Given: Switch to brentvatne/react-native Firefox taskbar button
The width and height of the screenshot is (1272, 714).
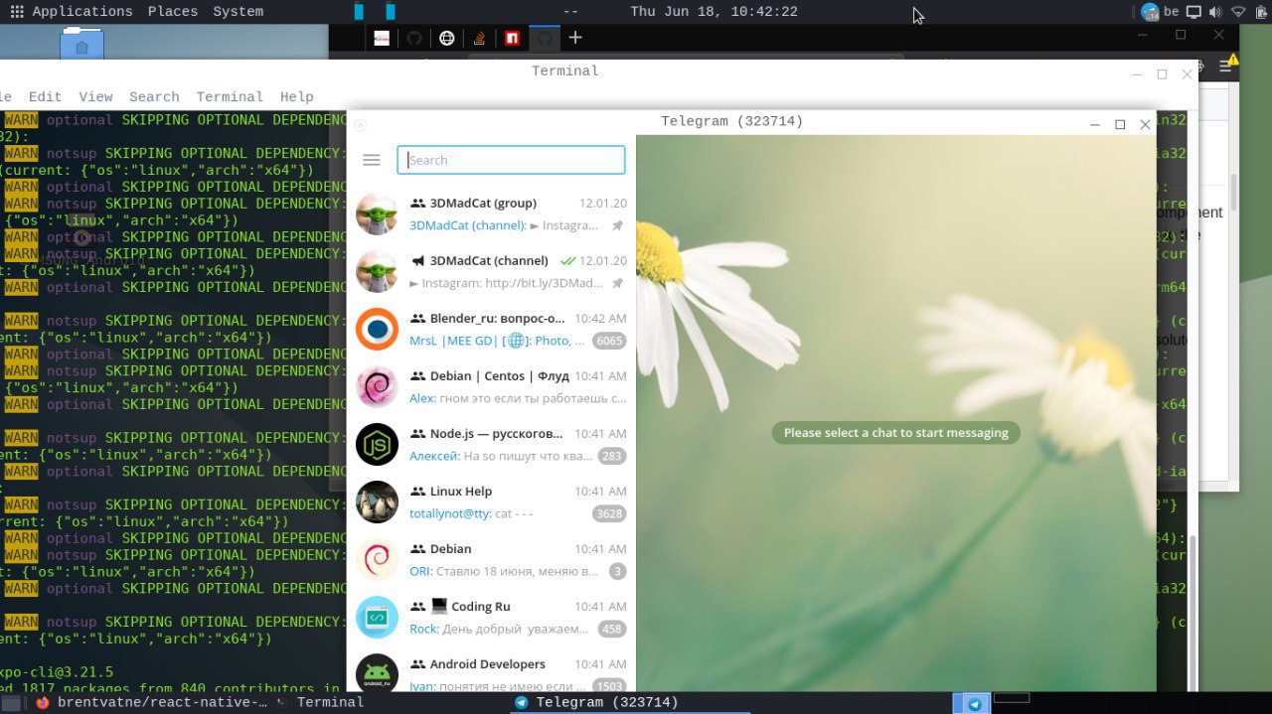Looking at the screenshot, I should 151,702.
